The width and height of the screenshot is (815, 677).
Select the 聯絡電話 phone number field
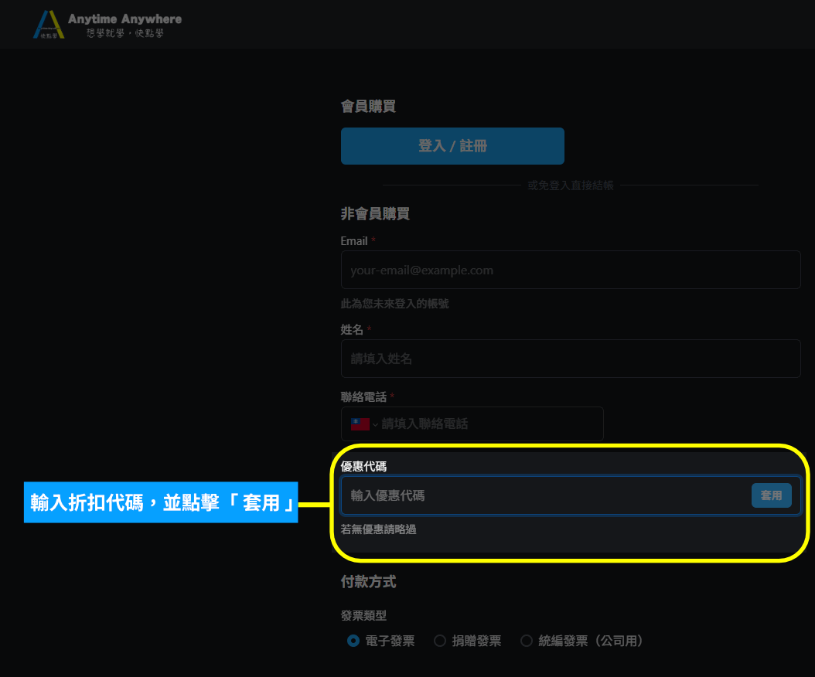[x=487, y=424]
